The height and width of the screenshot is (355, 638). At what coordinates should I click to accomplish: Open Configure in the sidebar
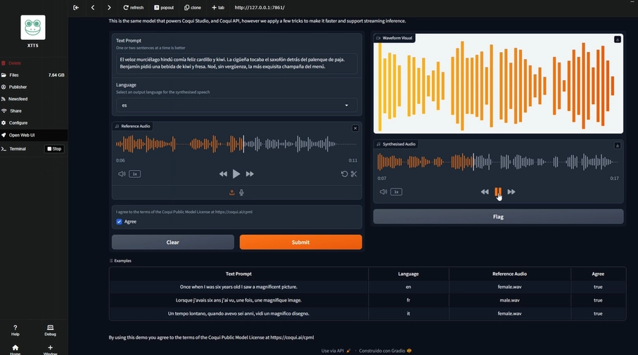coord(18,123)
